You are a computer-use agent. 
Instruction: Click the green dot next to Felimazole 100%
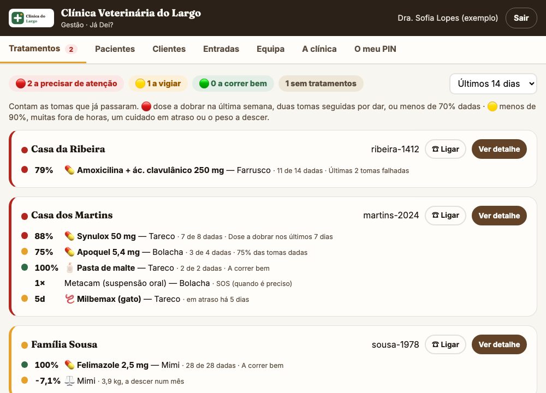pos(25,365)
